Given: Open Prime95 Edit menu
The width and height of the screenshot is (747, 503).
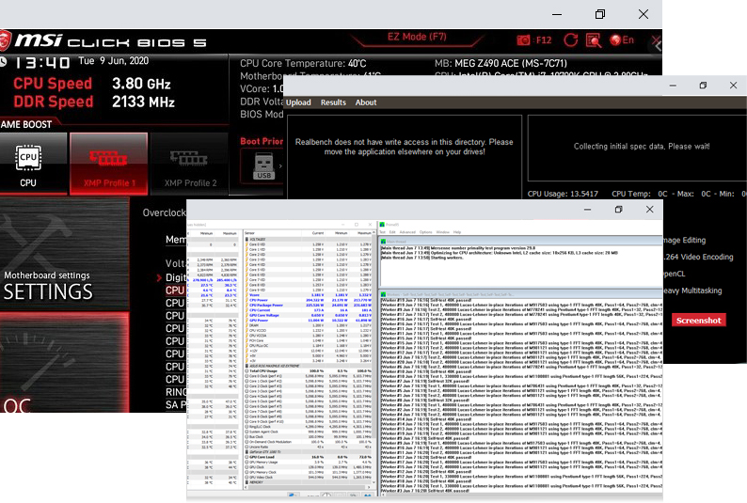Looking at the screenshot, I should point(392,232).
